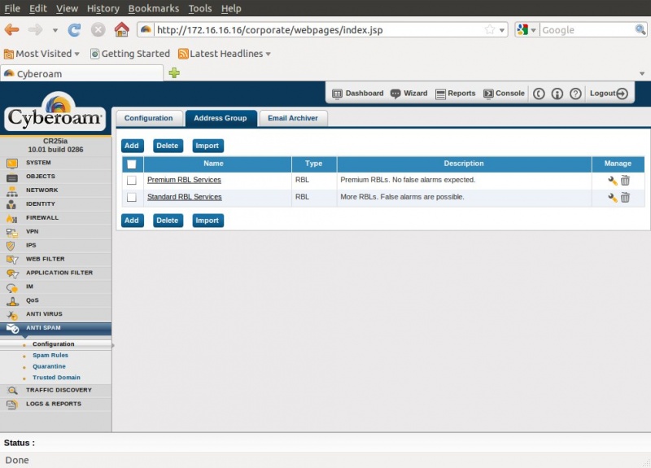Open the Latest Headlines feed dropdown
This screenshot has height=468, width=651.
tap(225, 54)
